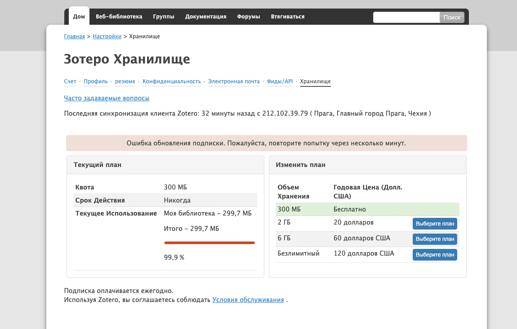This screenshot has width=517, height=329.
Task: Click the Хранилище breadcrumb text
Action: (x=144, y=36)
